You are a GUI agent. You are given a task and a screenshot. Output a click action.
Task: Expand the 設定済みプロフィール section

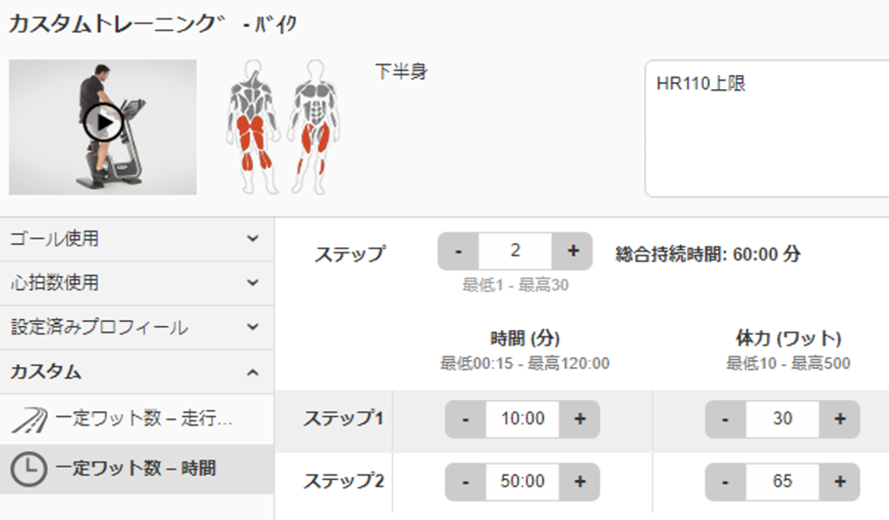pyautogui.click(x=136, y=328)
